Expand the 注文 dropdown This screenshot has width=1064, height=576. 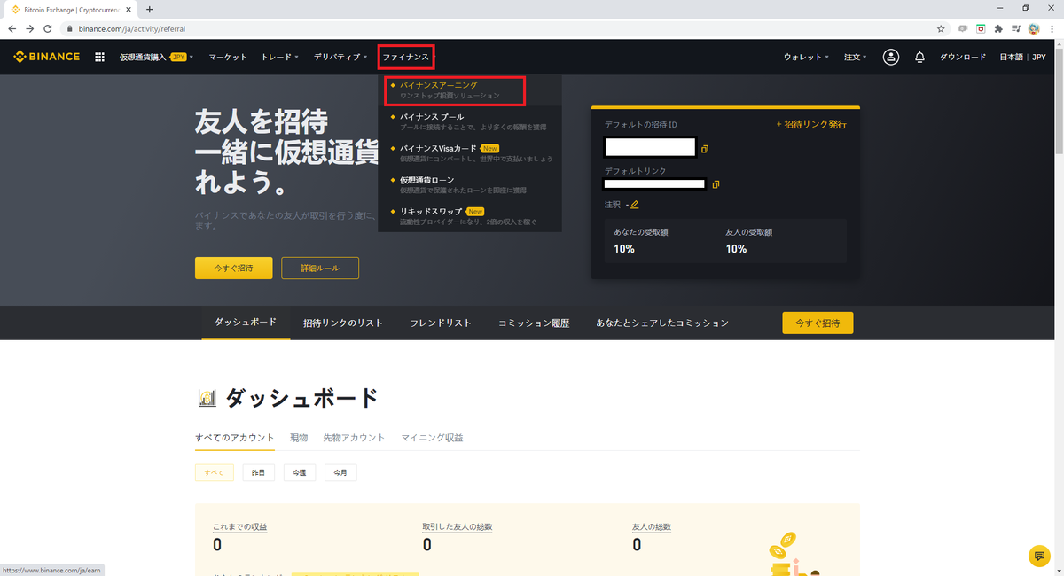(857, 57)
